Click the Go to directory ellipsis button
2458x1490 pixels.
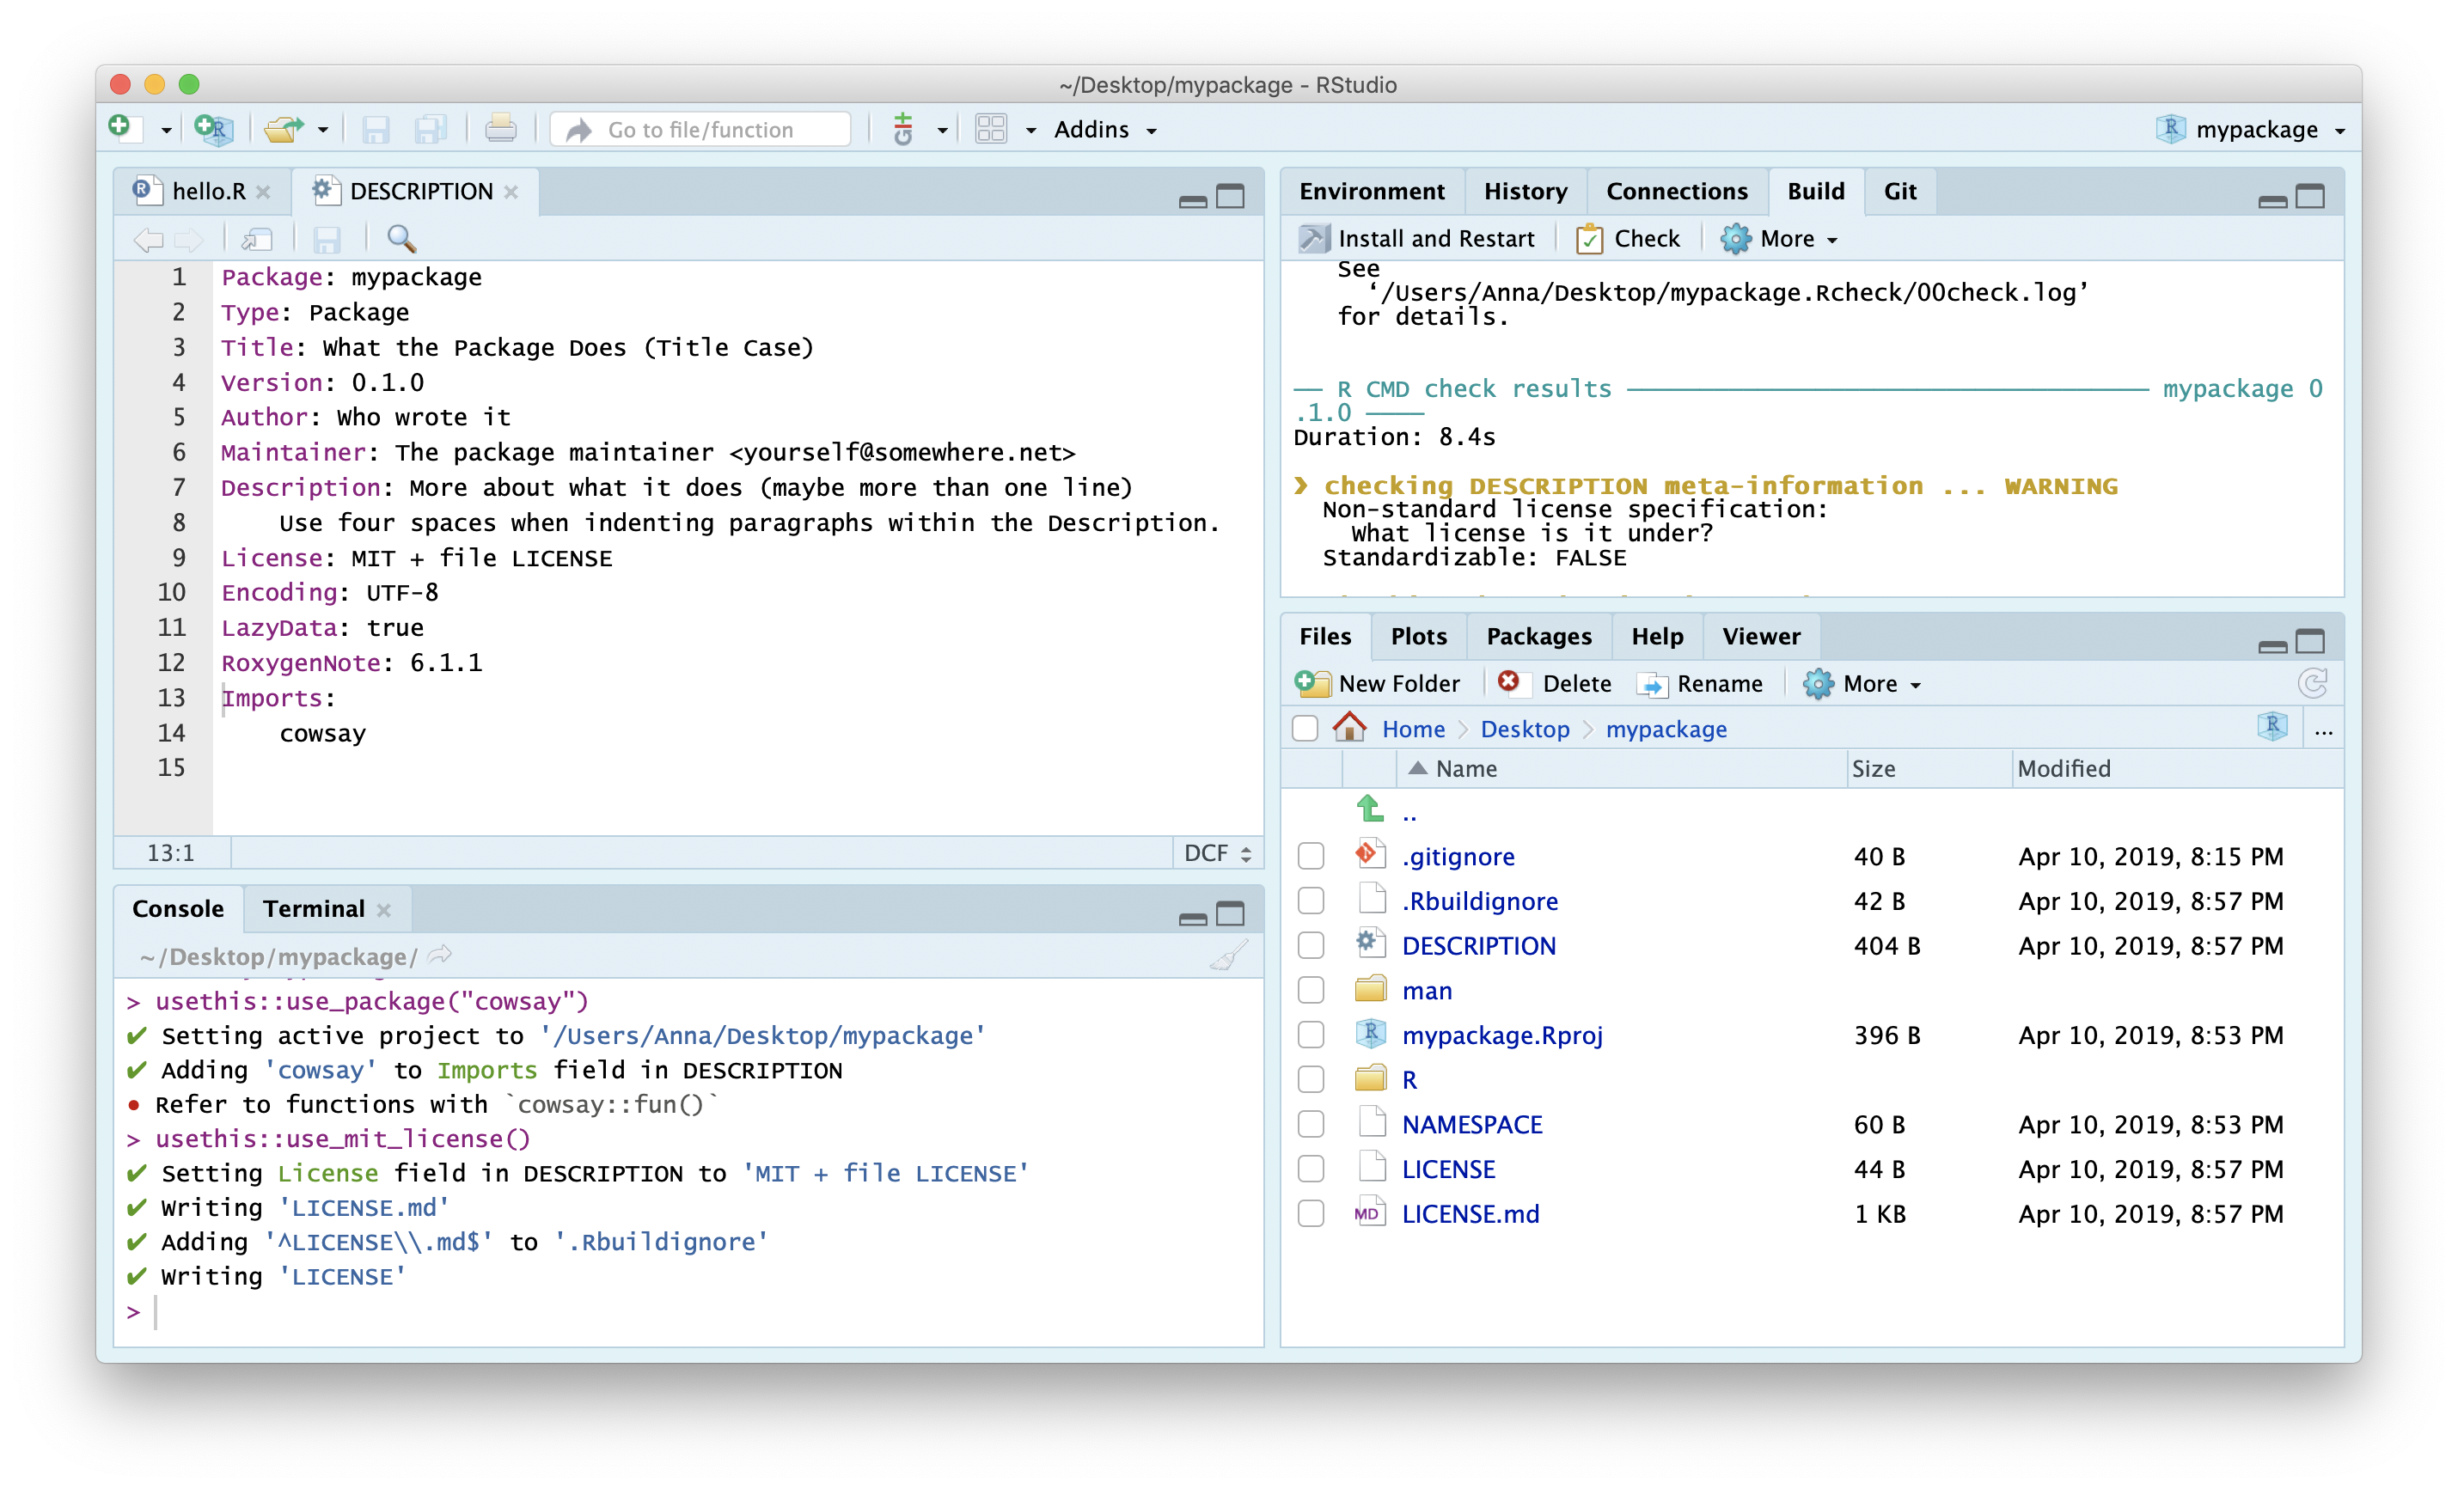pyautogui.click(x=2323, y=731)
